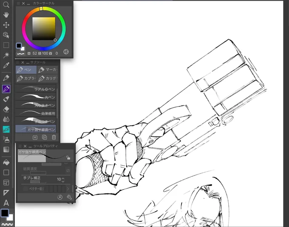Toggle the tool property lock icon

(68, 158)
